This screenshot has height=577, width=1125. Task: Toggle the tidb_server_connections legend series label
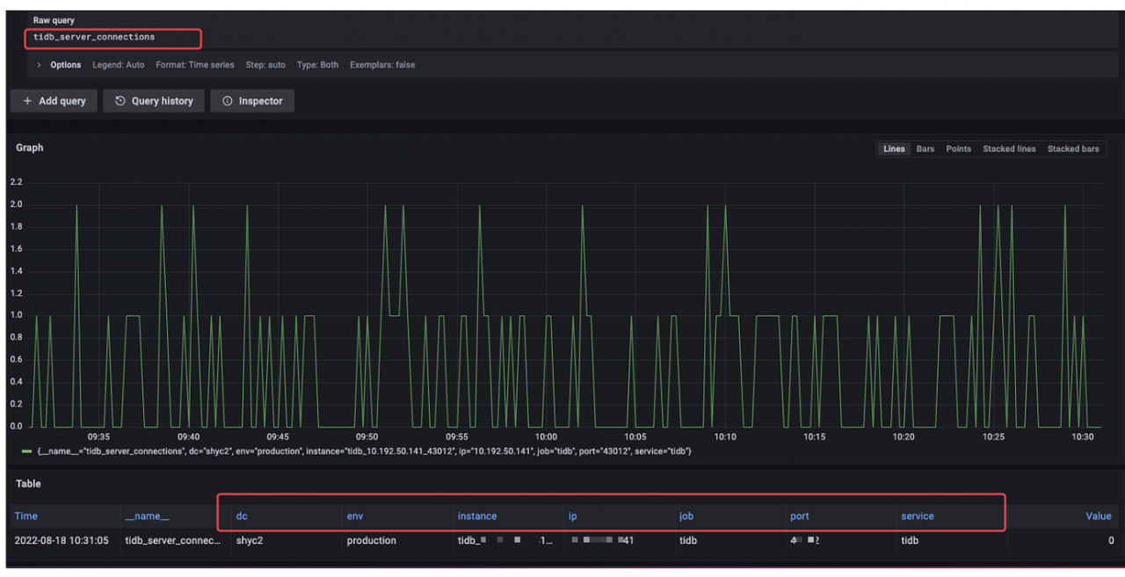364,451
